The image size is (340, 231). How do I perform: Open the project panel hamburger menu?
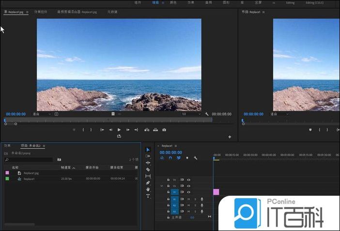pos(44,145)
